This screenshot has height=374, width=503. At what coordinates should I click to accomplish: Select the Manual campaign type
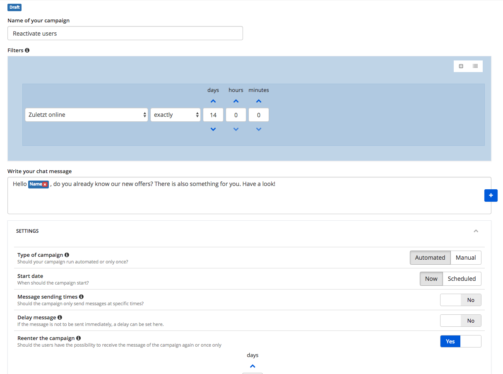click(466, 258)
